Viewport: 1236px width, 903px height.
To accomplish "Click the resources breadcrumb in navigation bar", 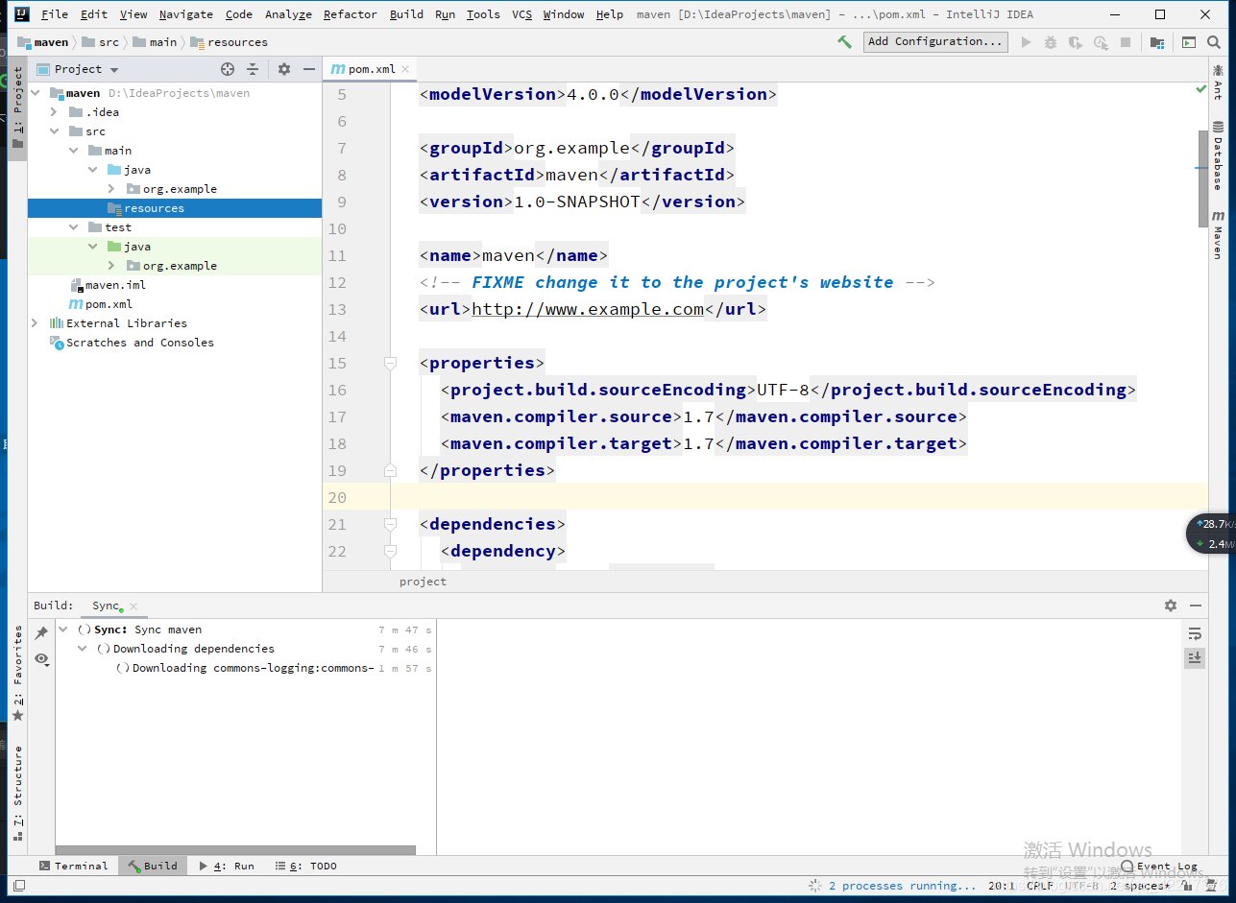I will point(230,42).
